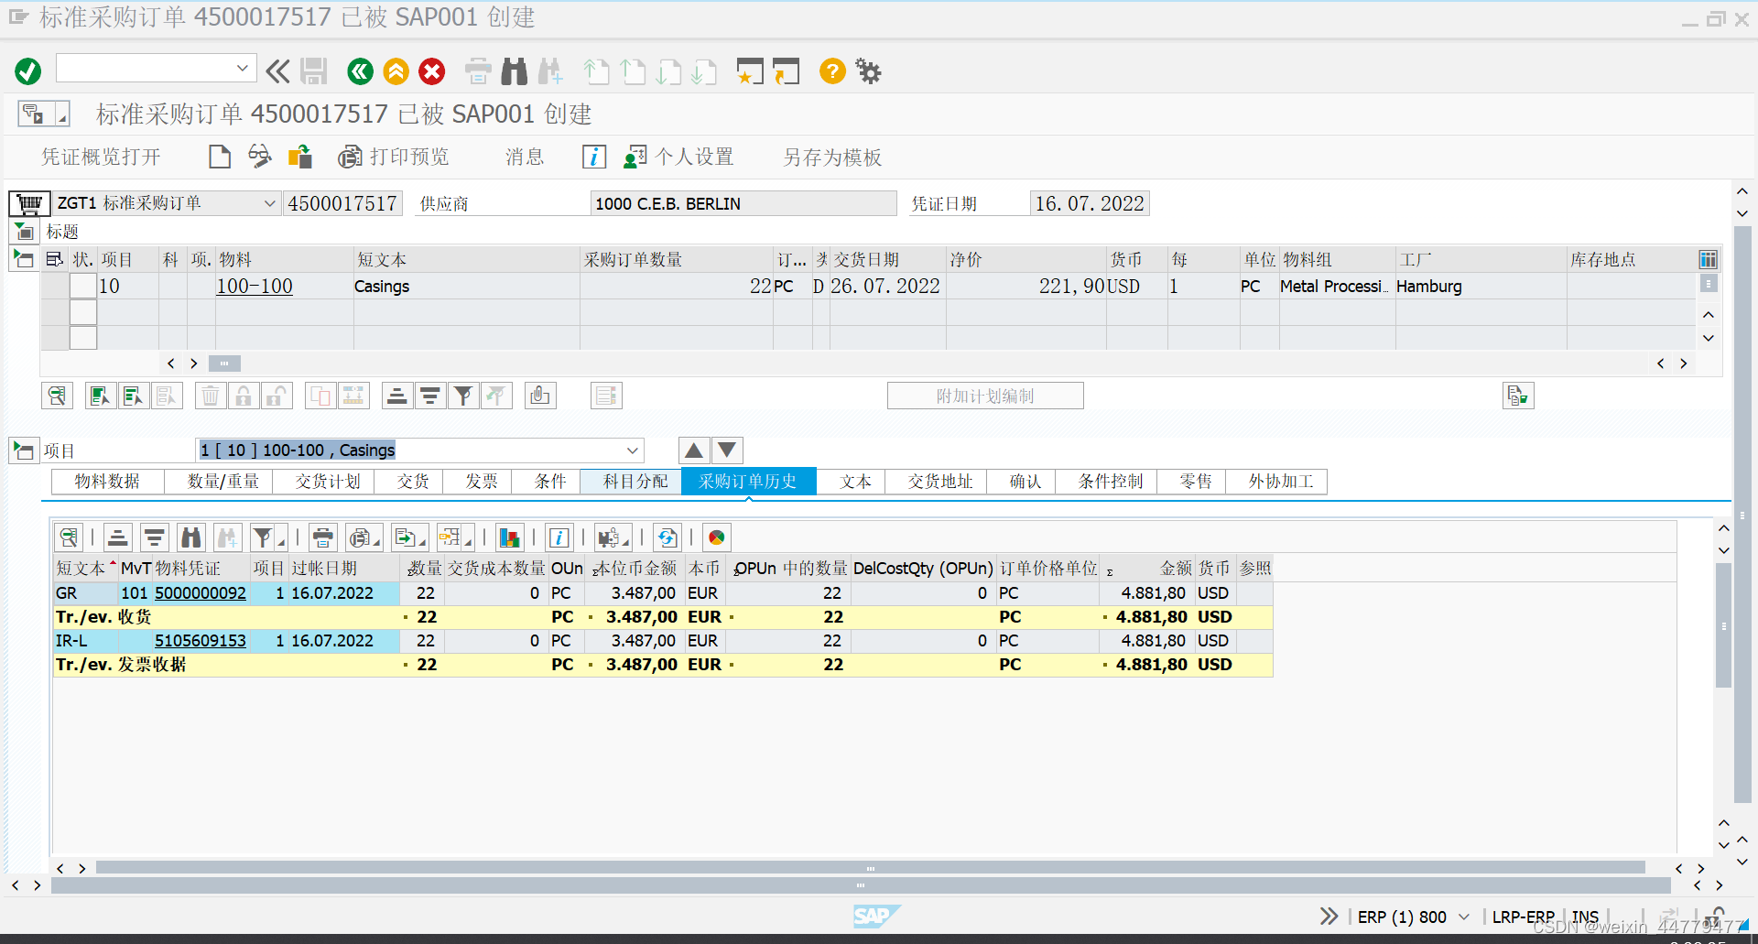Screen dimensions: 1758x944
Task: Open invoice document link 5105609153
Action: pos(201,641)
